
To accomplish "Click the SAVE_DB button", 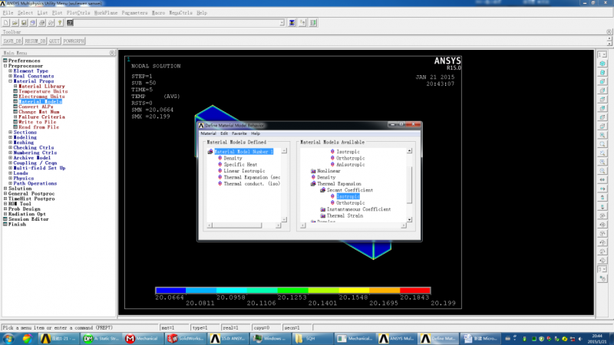I will pyautogui.click(x=12, y=41).
